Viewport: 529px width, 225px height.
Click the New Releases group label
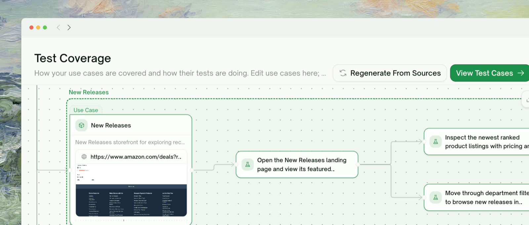pyautogui.click(x=89, y=92)
